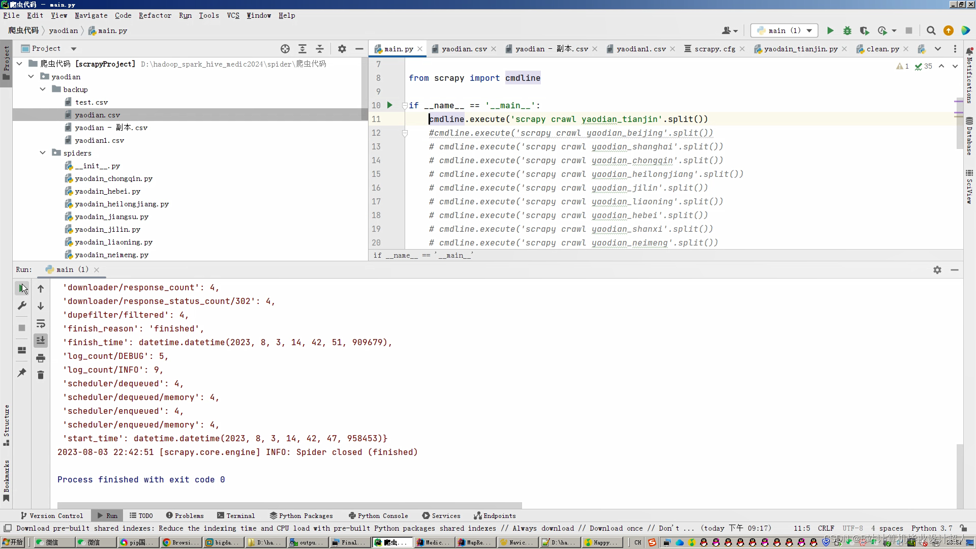Click the green Run button in top toolbar
This screenshot has width=976, height=549.
tap(830, 31)
